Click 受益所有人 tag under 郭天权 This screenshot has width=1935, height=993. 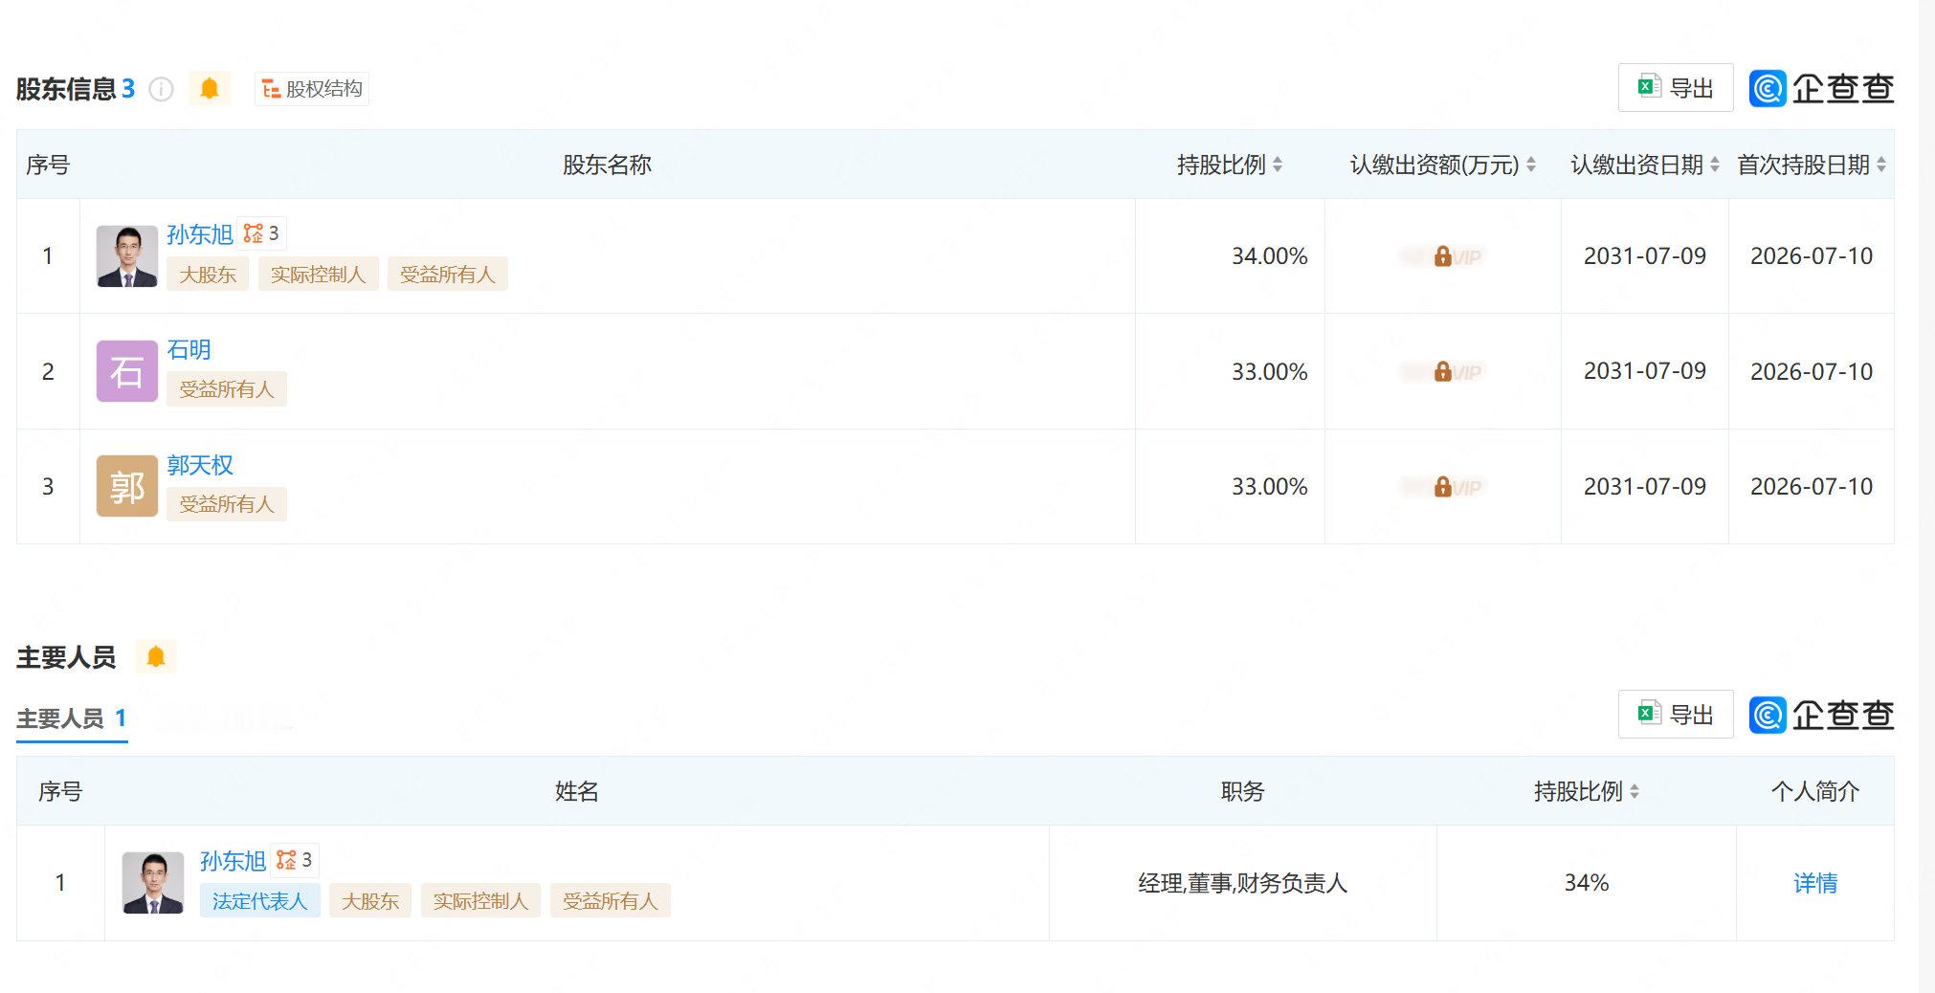click(x=227, y=504)
